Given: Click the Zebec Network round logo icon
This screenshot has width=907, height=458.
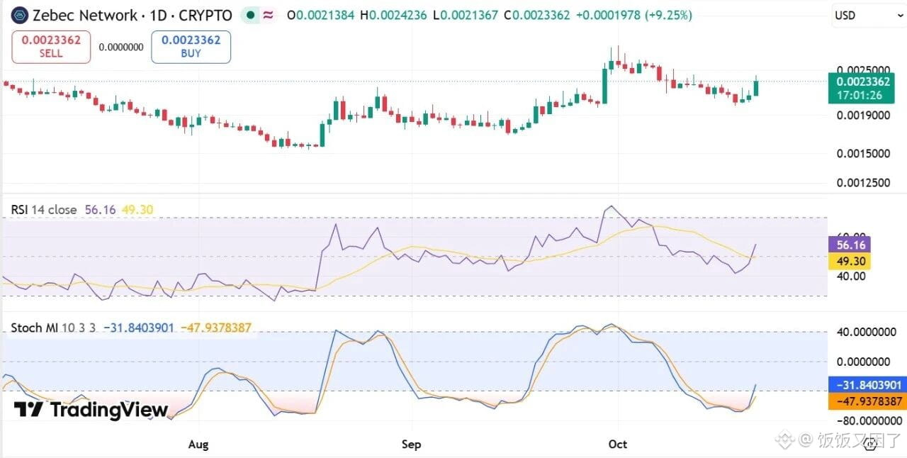Looking at the screenshot, I should coord(20,15).
